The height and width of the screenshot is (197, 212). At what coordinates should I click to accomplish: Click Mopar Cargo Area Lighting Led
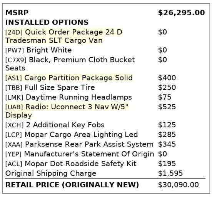point(72,135)
